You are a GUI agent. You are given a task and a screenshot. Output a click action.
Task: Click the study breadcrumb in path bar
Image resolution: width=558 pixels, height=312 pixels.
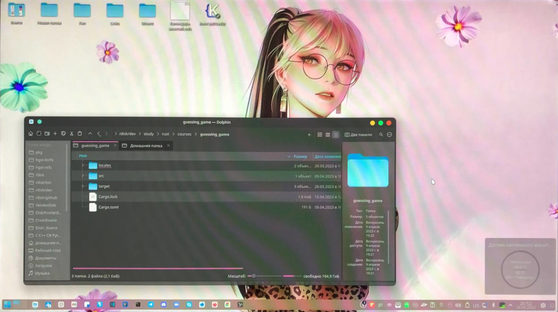[x=148, y=134]
